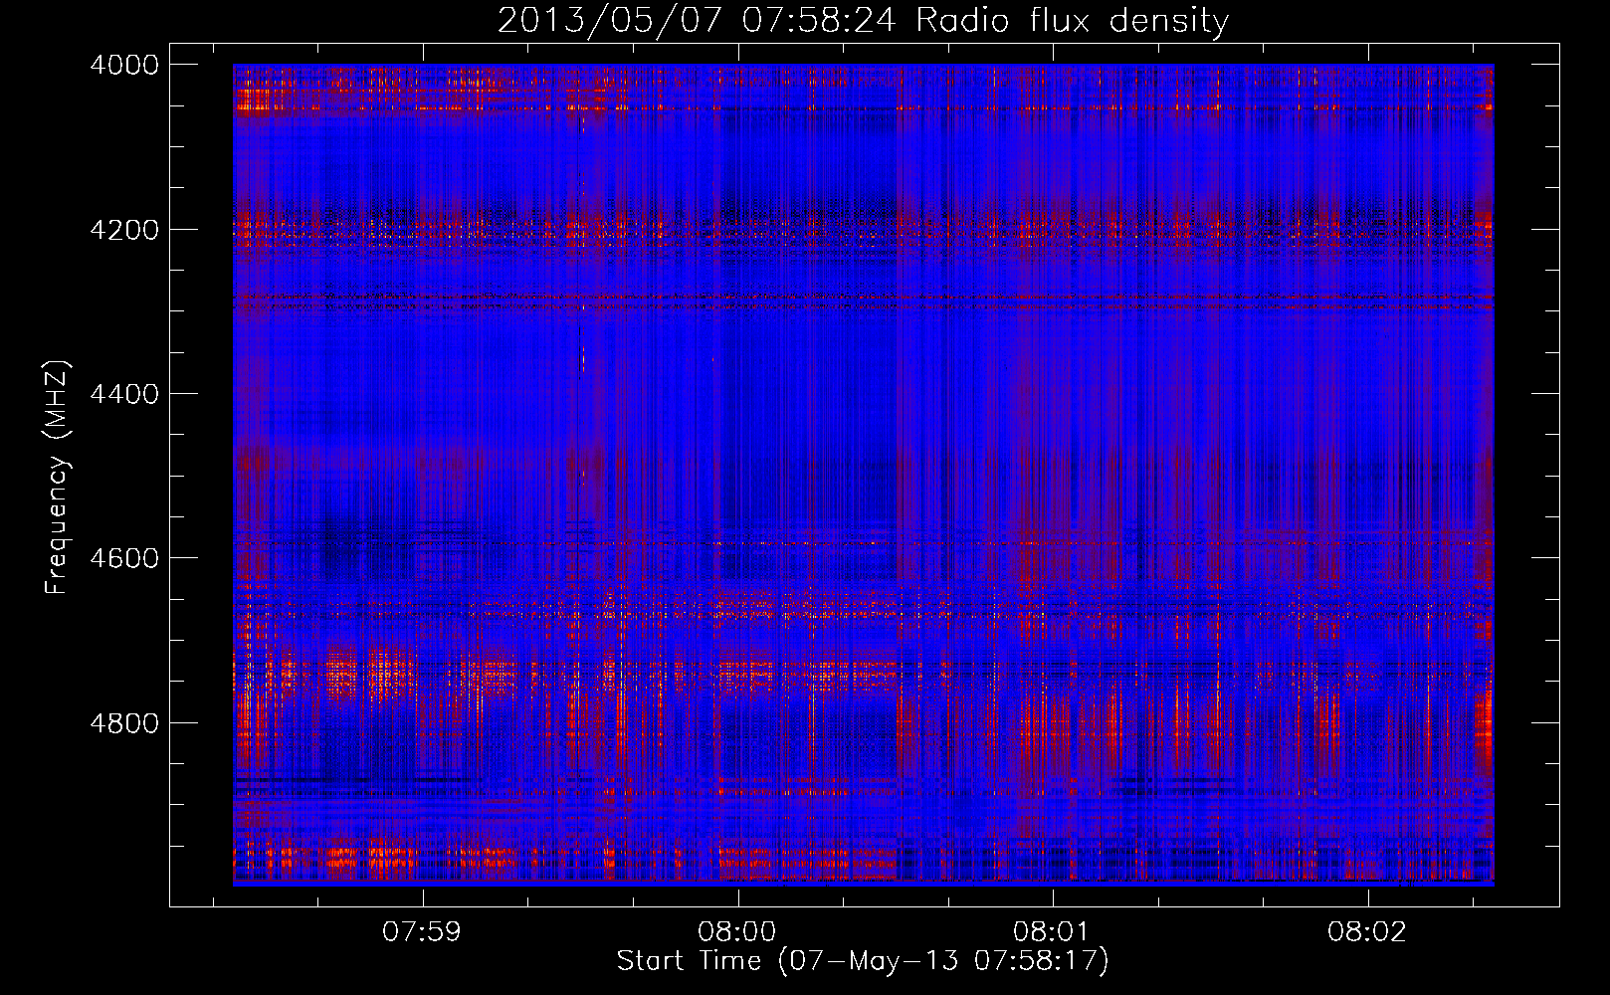Select the '4800' frequency axis label
This screenshot has height=995, width=1610.
pos(124,722)
